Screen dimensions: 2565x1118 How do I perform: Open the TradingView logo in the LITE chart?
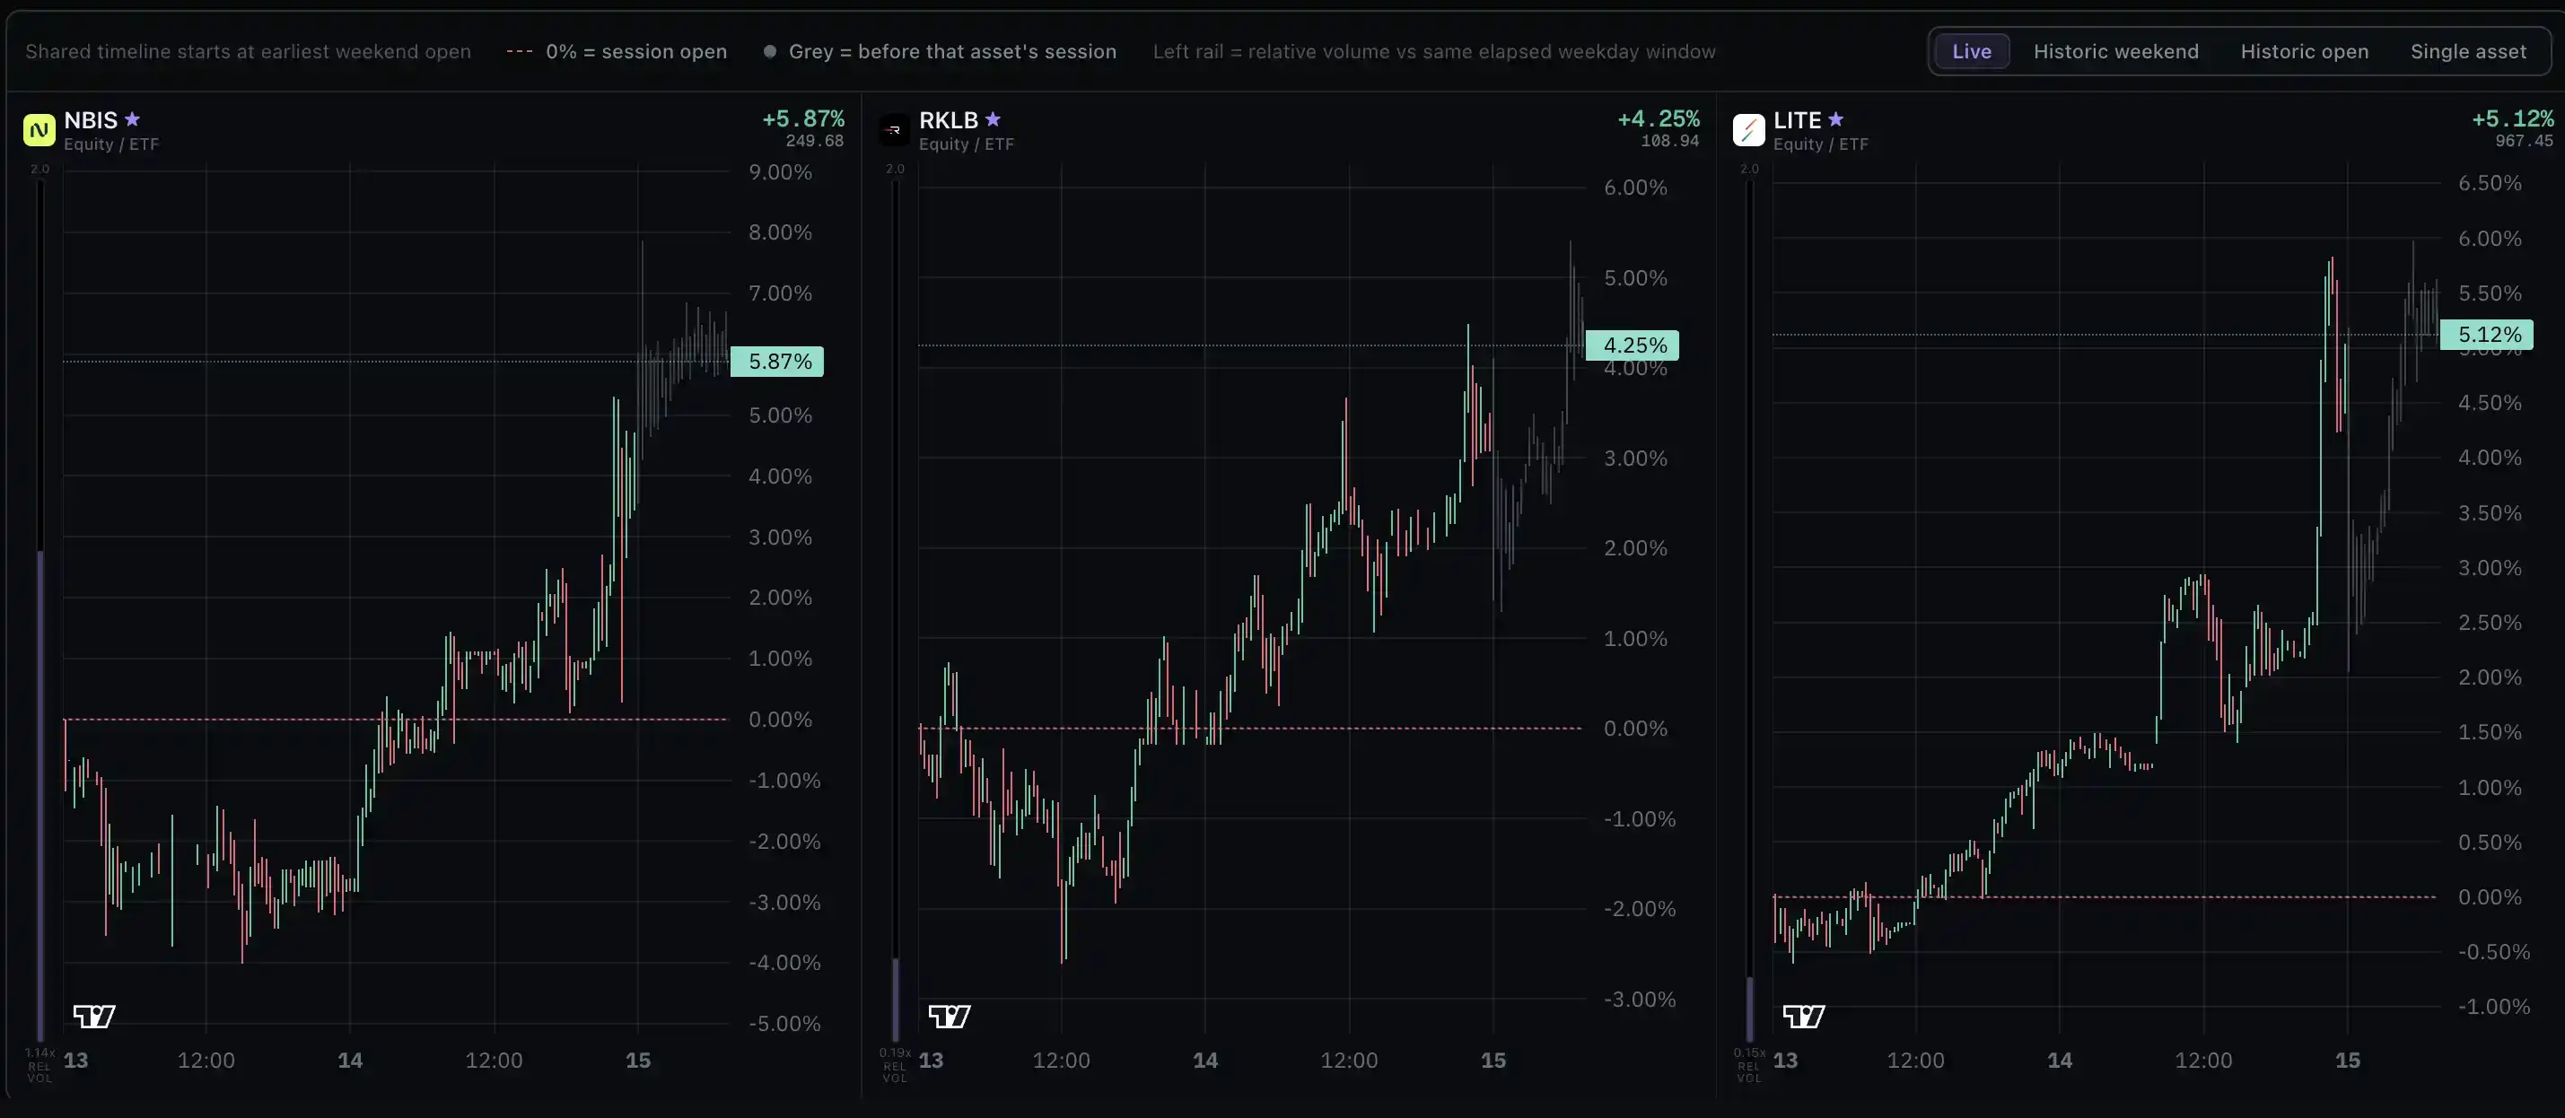1803,1017
